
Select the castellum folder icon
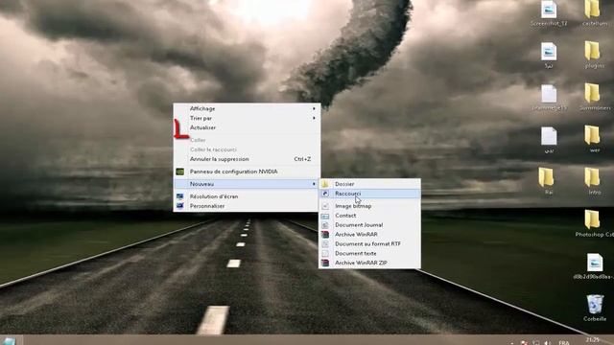tap(594, 12)
